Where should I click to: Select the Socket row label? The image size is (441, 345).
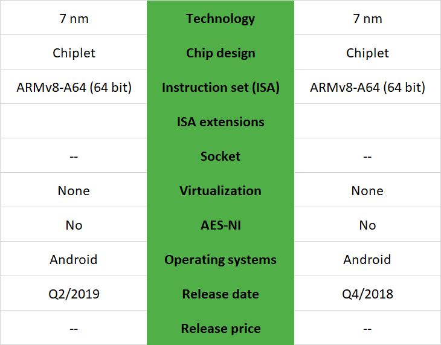point(220,156)
